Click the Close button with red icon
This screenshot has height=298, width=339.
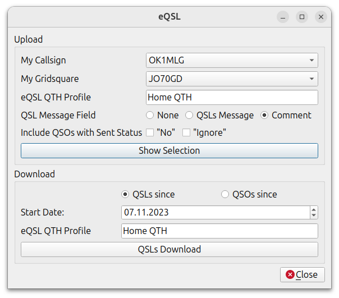pos(302,274)
